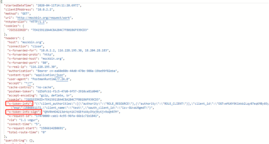This screenshot has width=269, height=144.
Task: Click the x-token-info-sign signature string
Action: pyautogui.click(x=82, y=112)
